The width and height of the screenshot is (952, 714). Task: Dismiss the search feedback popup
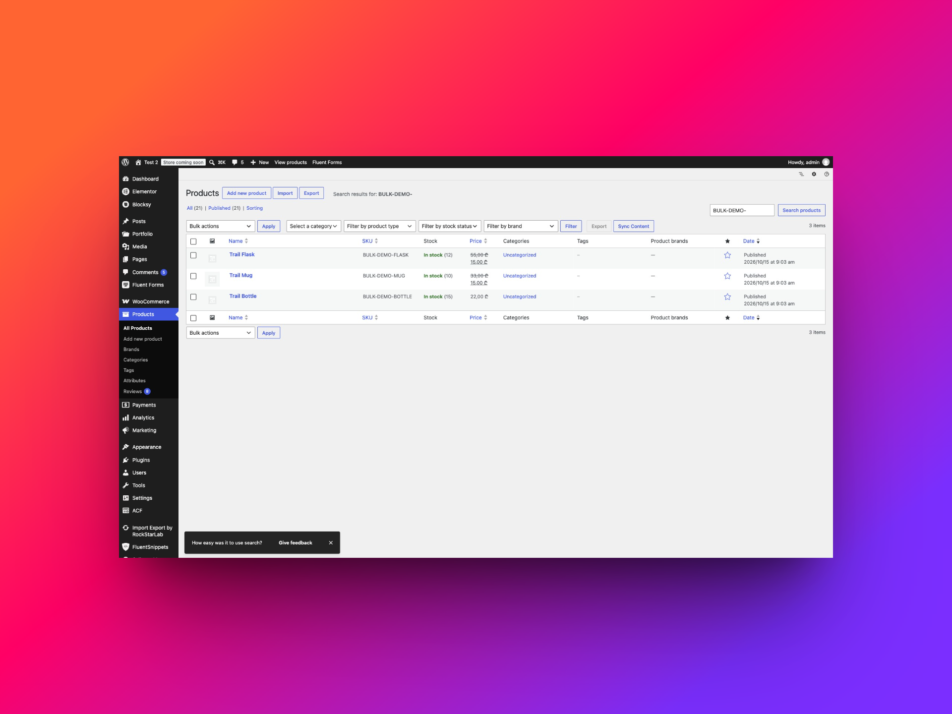click(331, 543)
